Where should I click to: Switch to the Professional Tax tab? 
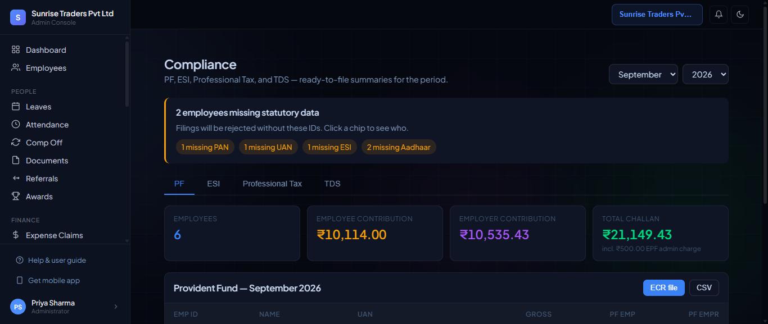point(272,184)
